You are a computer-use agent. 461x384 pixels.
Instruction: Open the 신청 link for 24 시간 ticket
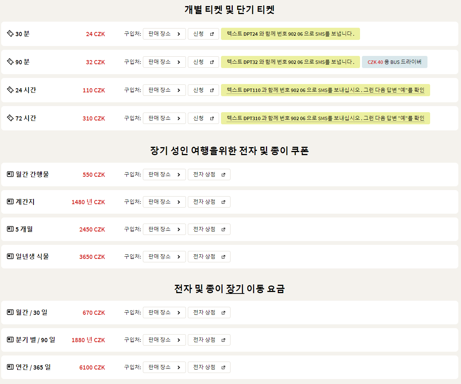(203, 90)
